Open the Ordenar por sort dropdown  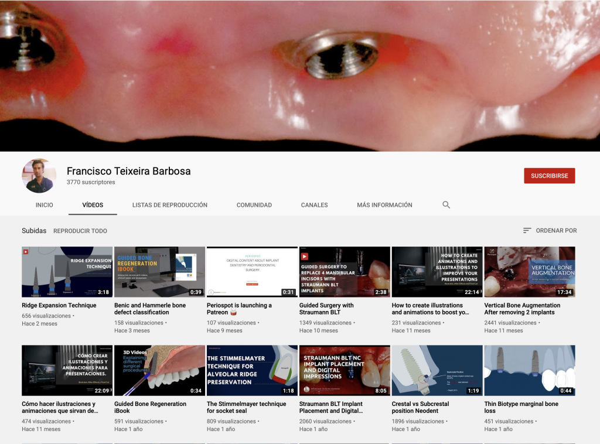[x=550, y=231]
